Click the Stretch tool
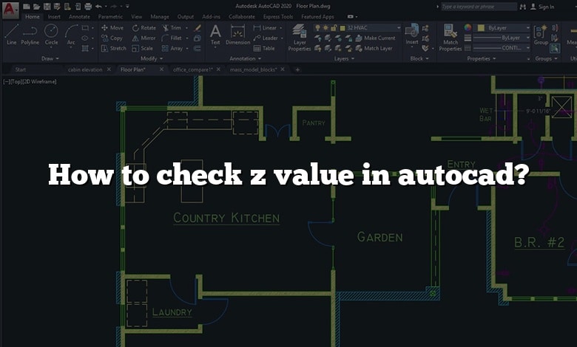This screenshot has height=347, width=577. [114, 48]
